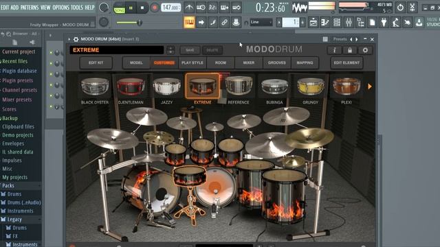Open the Line snap dropdown
Screen dimensions: 440x247
coord(261,22)
